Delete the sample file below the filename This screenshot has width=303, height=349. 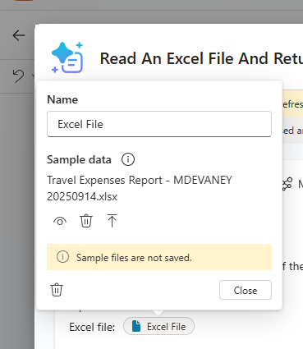(86, 221)
